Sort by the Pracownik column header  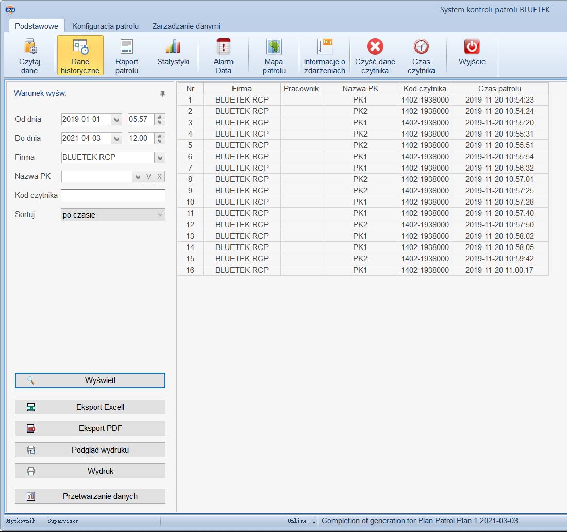pyautogui.click(x=301, y=89)
